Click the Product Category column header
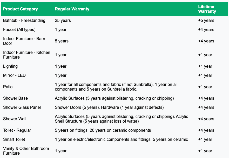The image size is (229, 158). point(21,9)
